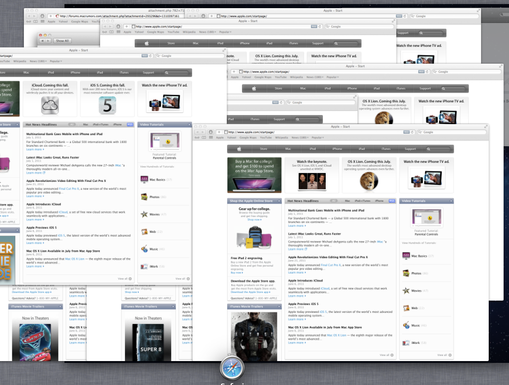Click the iOS 5 tile in left window
The height and width of the screenshot is (385, 509).
(107, 98)
